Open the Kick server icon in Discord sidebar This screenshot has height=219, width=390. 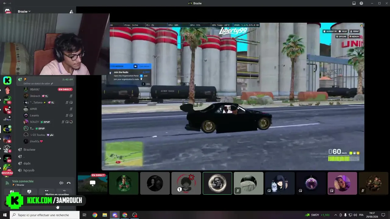point(7,81)
